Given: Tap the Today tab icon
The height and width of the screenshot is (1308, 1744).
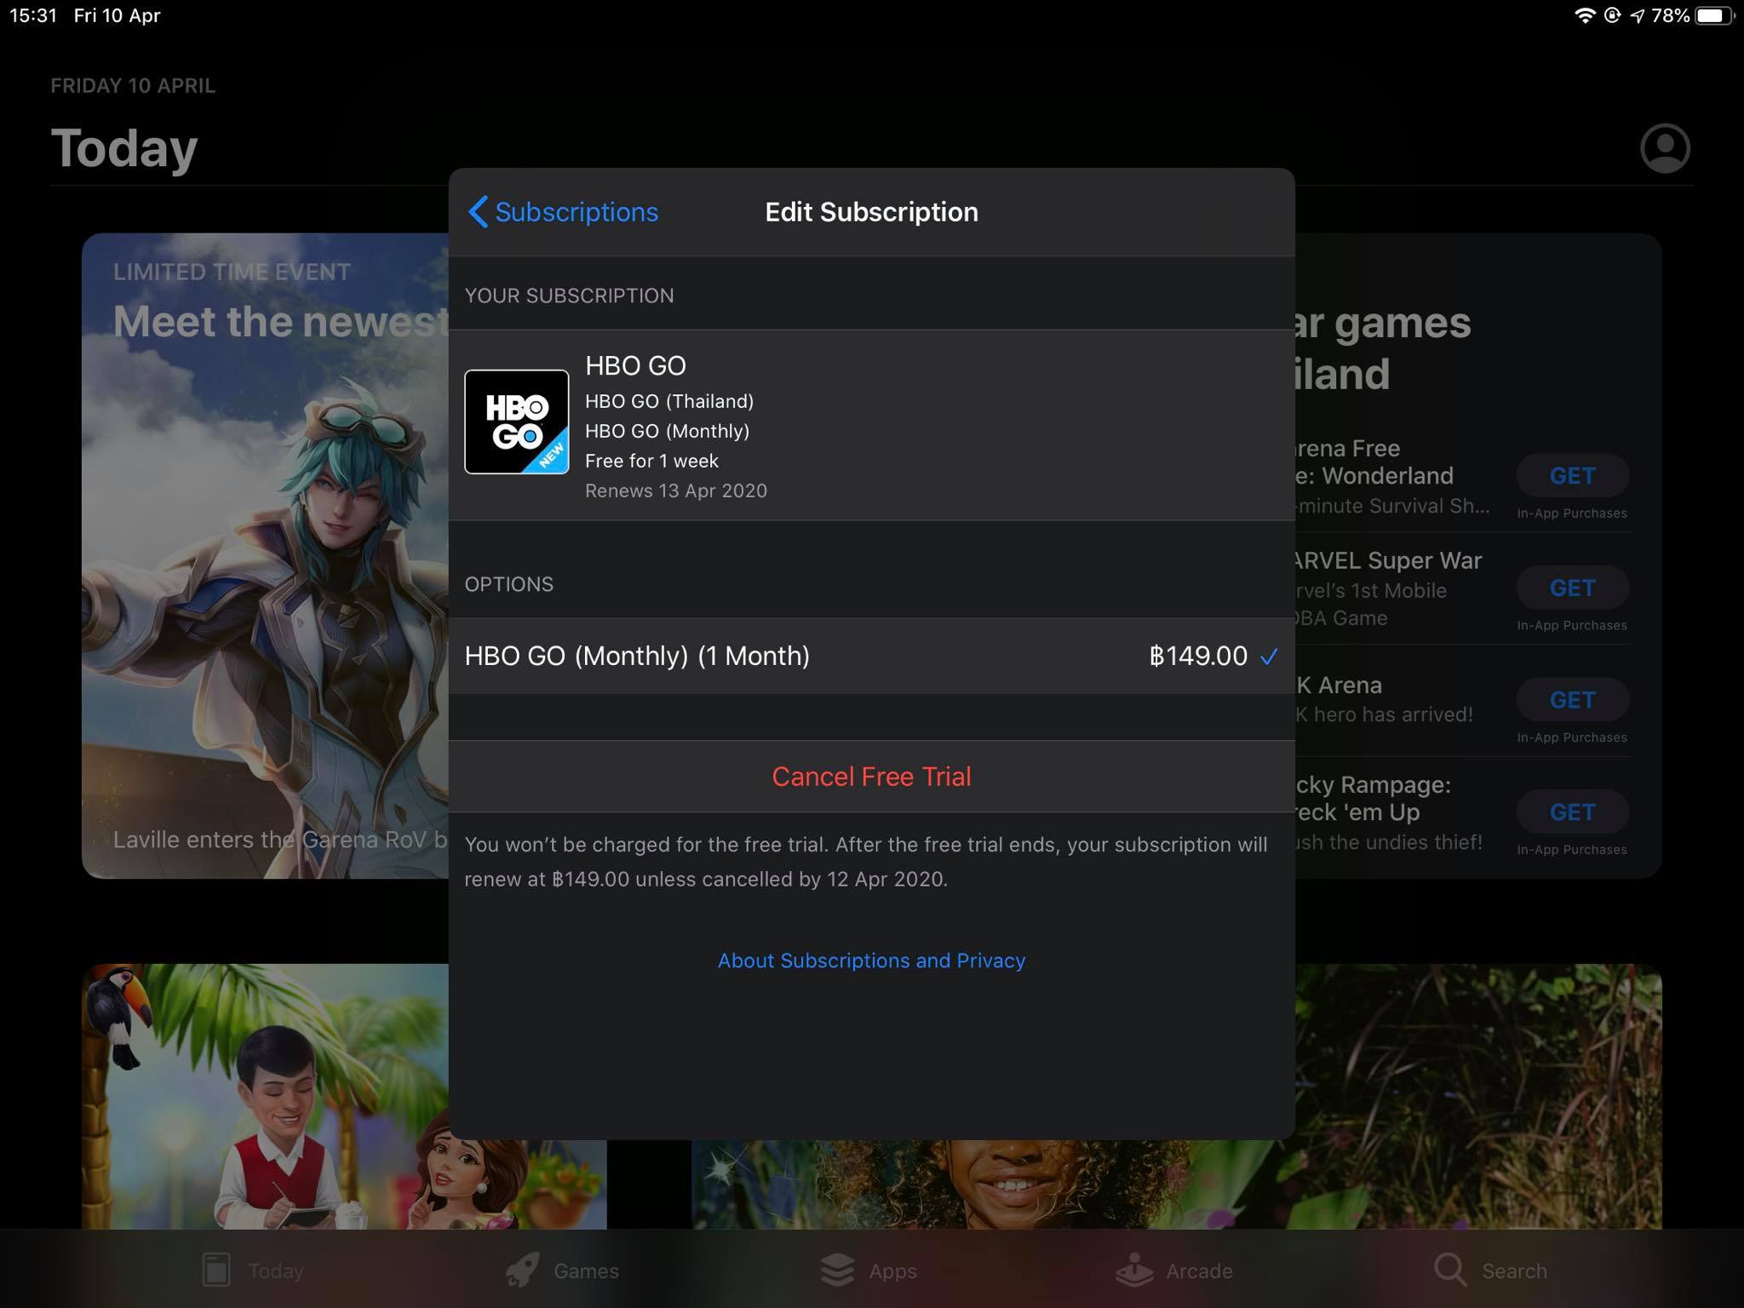Looking at the screenshot, I should point(216,1270).
